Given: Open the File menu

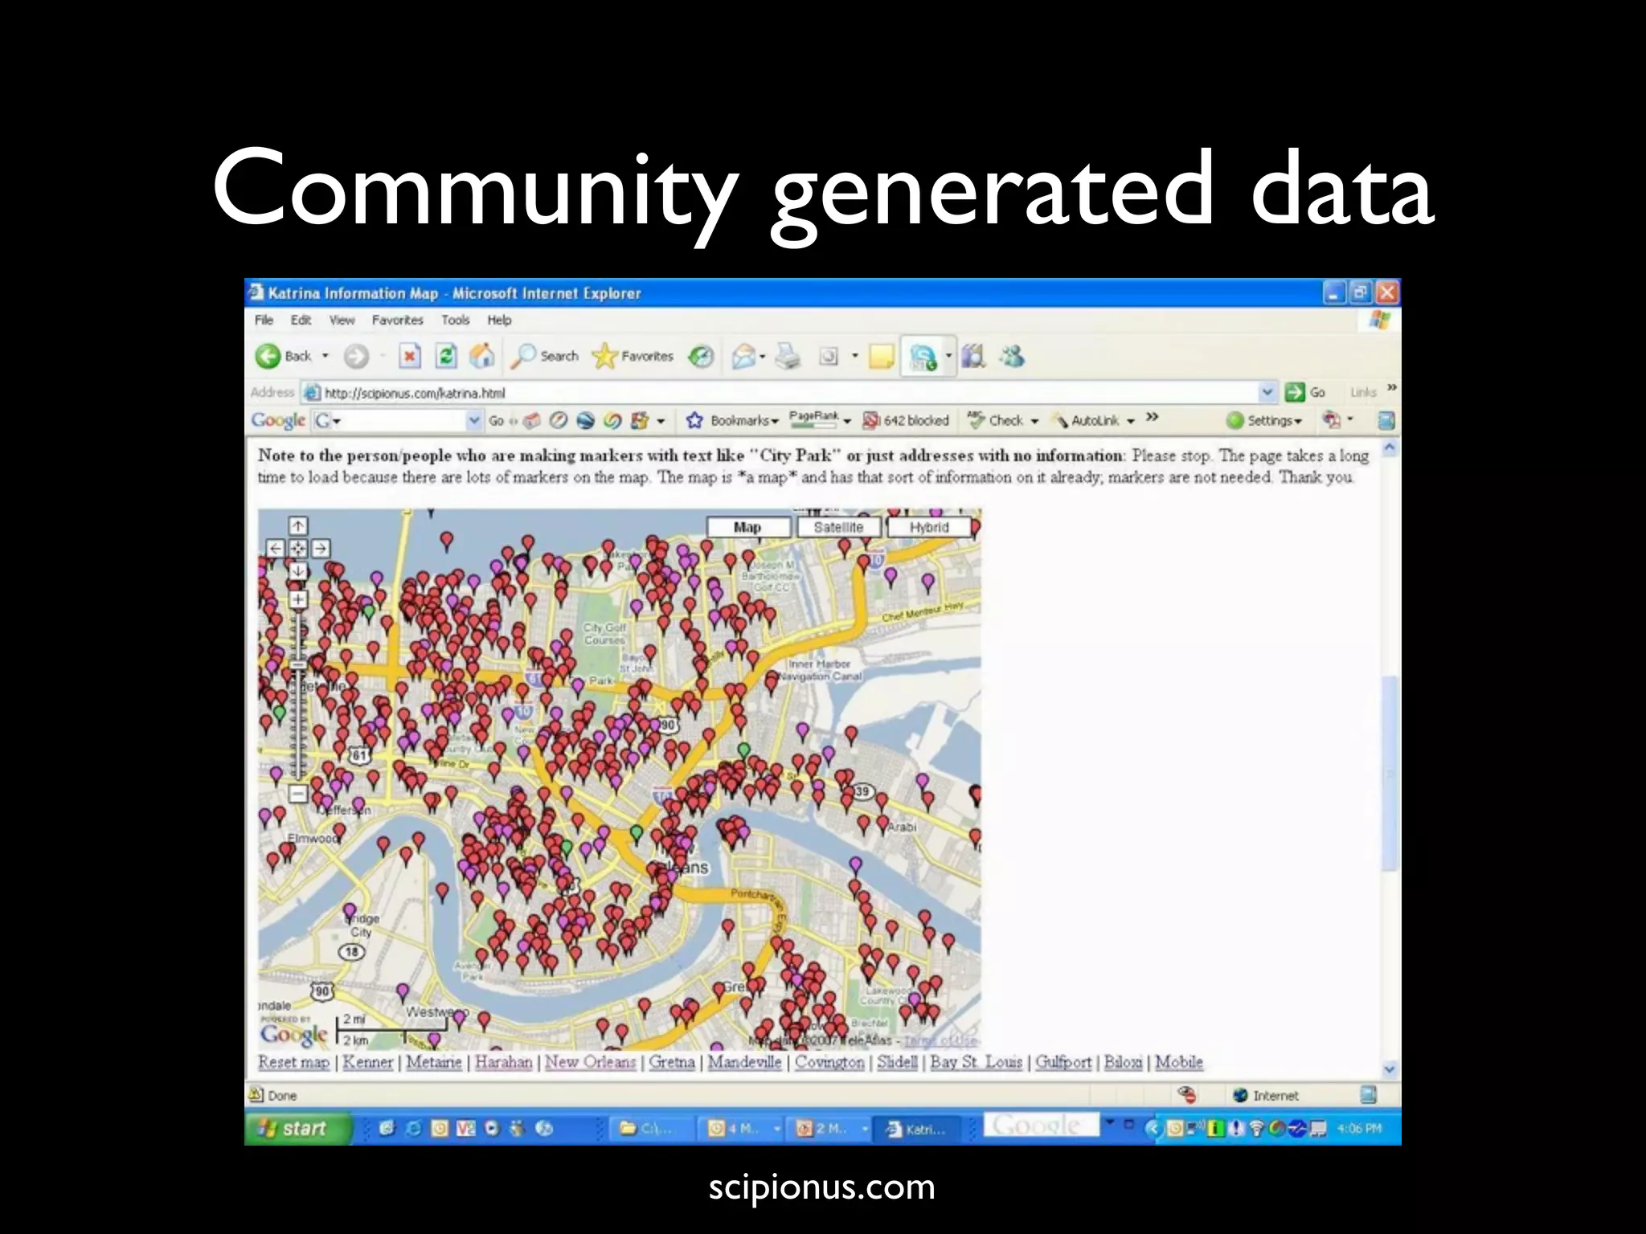Looking at the screenshot, I should 264,320.
